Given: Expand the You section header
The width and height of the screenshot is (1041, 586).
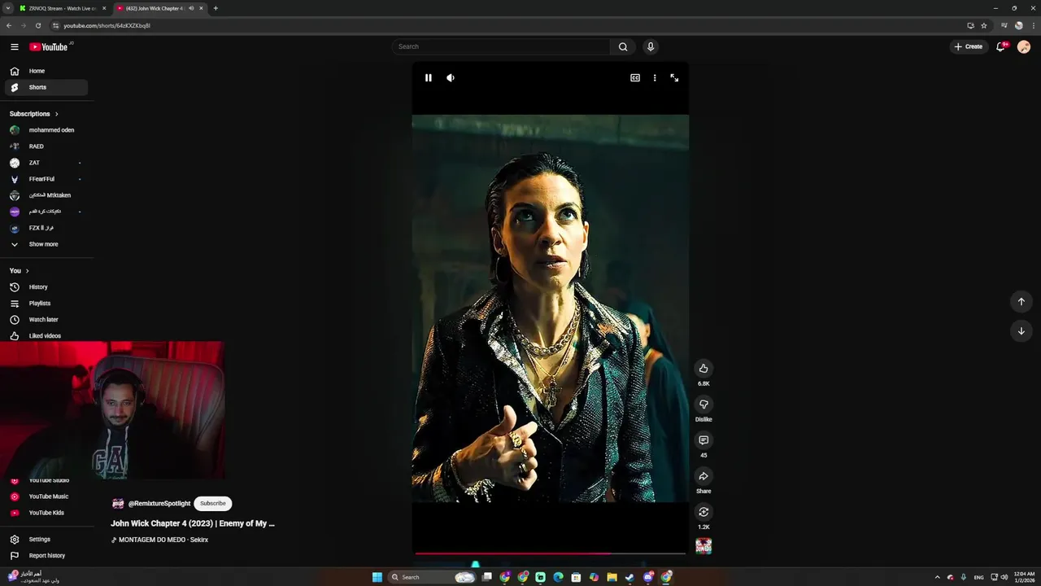Looking at the screenshot, I should pos(20,270).
